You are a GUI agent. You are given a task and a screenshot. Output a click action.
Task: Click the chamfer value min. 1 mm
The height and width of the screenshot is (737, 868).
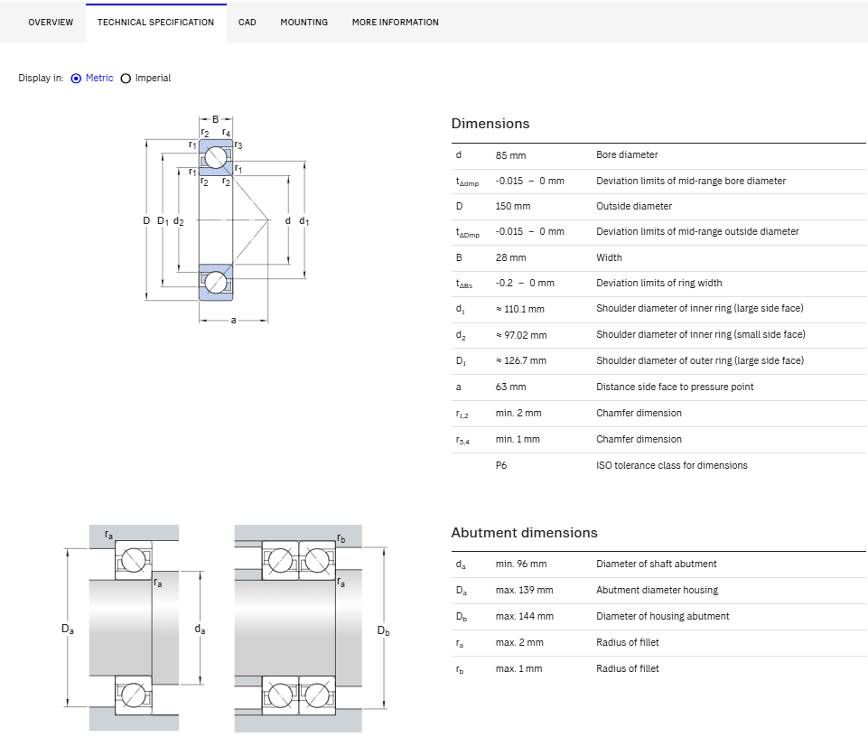[517, 439]
